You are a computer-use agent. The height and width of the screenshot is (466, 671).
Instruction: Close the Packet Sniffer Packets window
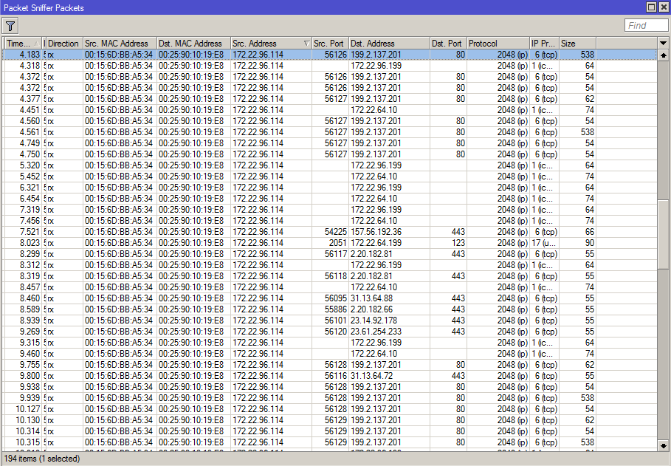coord(662,7)
